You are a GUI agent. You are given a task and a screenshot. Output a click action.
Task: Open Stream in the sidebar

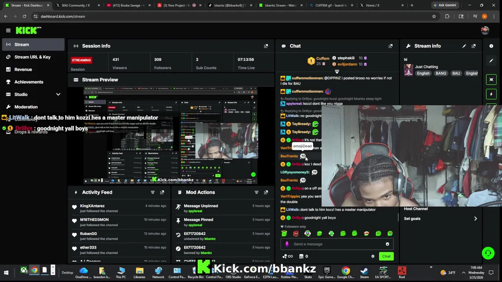tap(33, 44)
